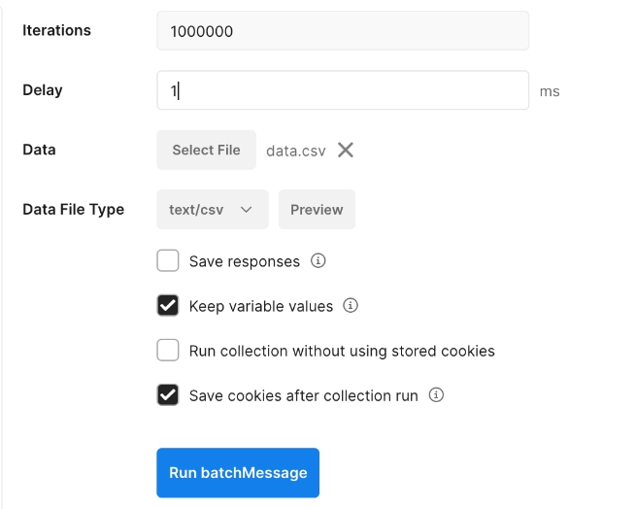Image resolution: width=636 pixels, height=509 pixels.
Task: Disable Save cookies after collection run
Action: click(168, 394)
